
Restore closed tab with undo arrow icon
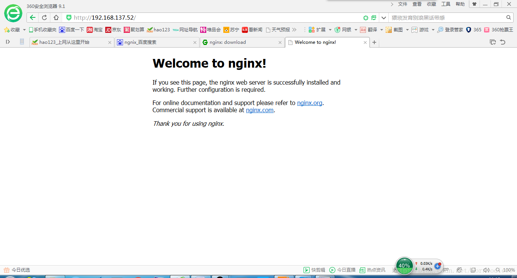(503, 42)
